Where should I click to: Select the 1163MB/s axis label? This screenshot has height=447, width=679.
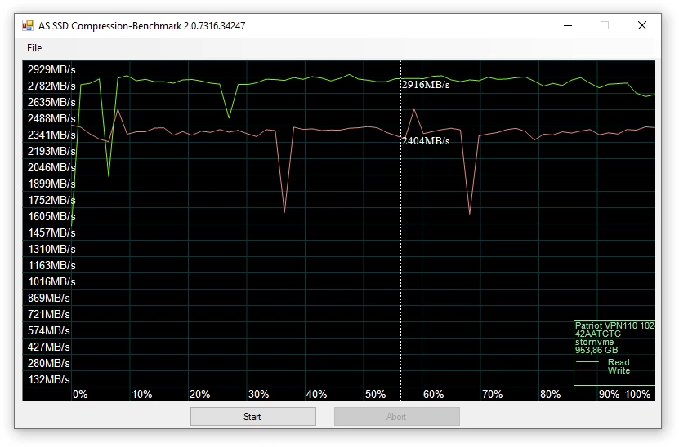(x=51, y=265)
